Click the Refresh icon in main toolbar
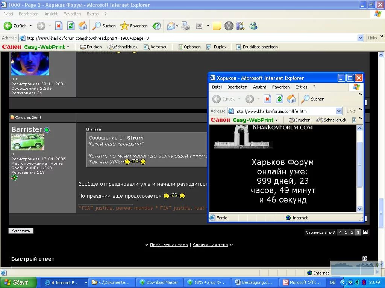 coord(71,26)
